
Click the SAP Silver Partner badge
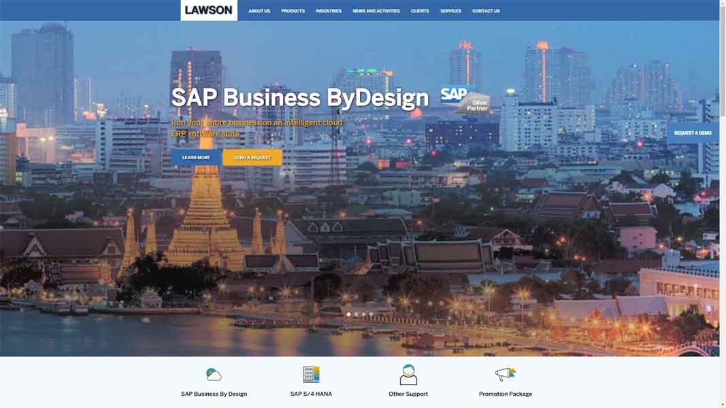click(465, 99)
